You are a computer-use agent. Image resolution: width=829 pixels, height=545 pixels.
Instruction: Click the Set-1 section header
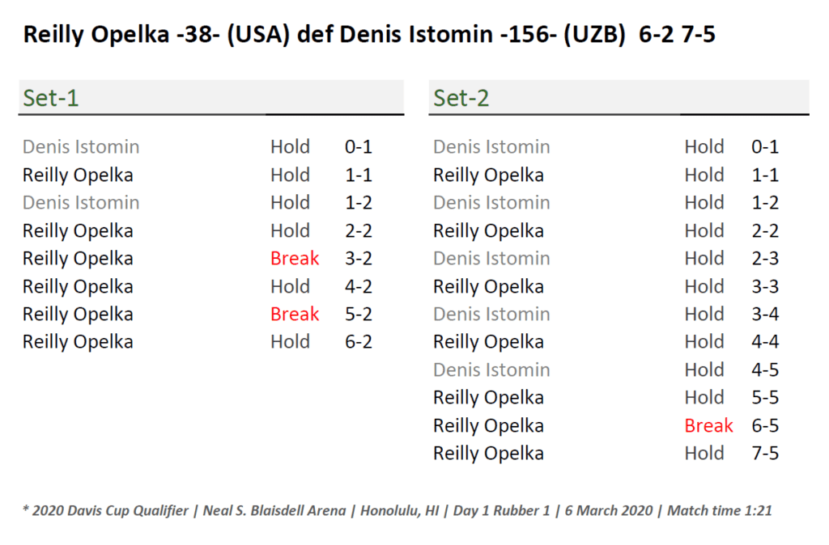pyautogui.click(x=50, y=99)
